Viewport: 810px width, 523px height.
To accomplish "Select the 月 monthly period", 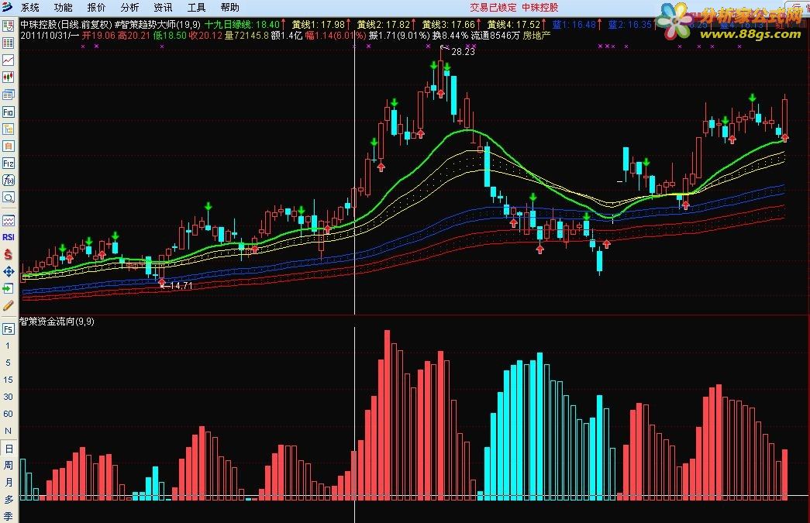I will click(x=9, y=482).
